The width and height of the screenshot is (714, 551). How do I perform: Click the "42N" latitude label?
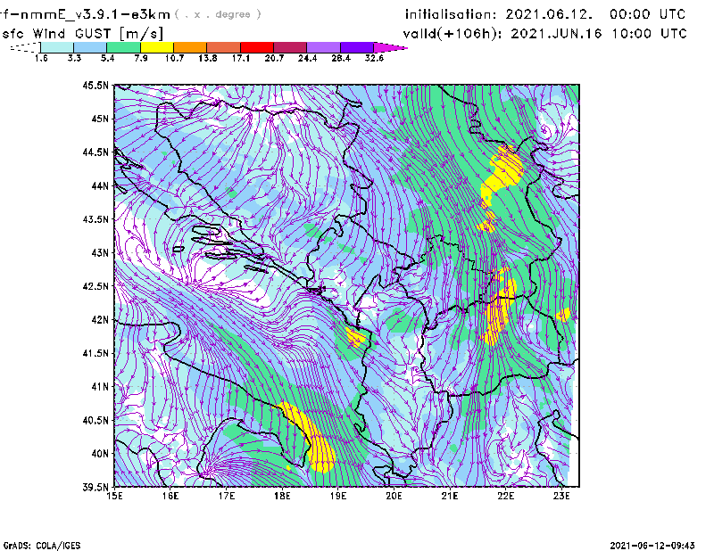100,320
